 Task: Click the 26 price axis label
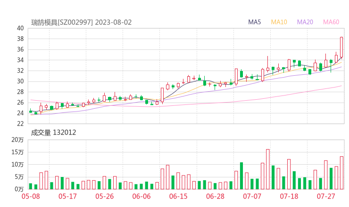pyautogui.click(x=20, y=103)
